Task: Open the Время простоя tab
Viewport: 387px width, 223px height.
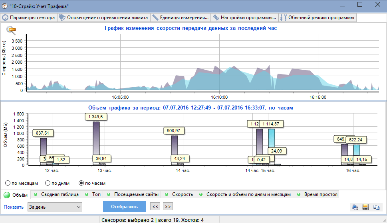Action: pos(318,194)
